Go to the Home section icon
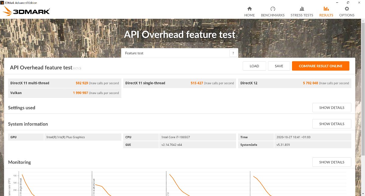 pyautogui.click(x=249, y=9)
